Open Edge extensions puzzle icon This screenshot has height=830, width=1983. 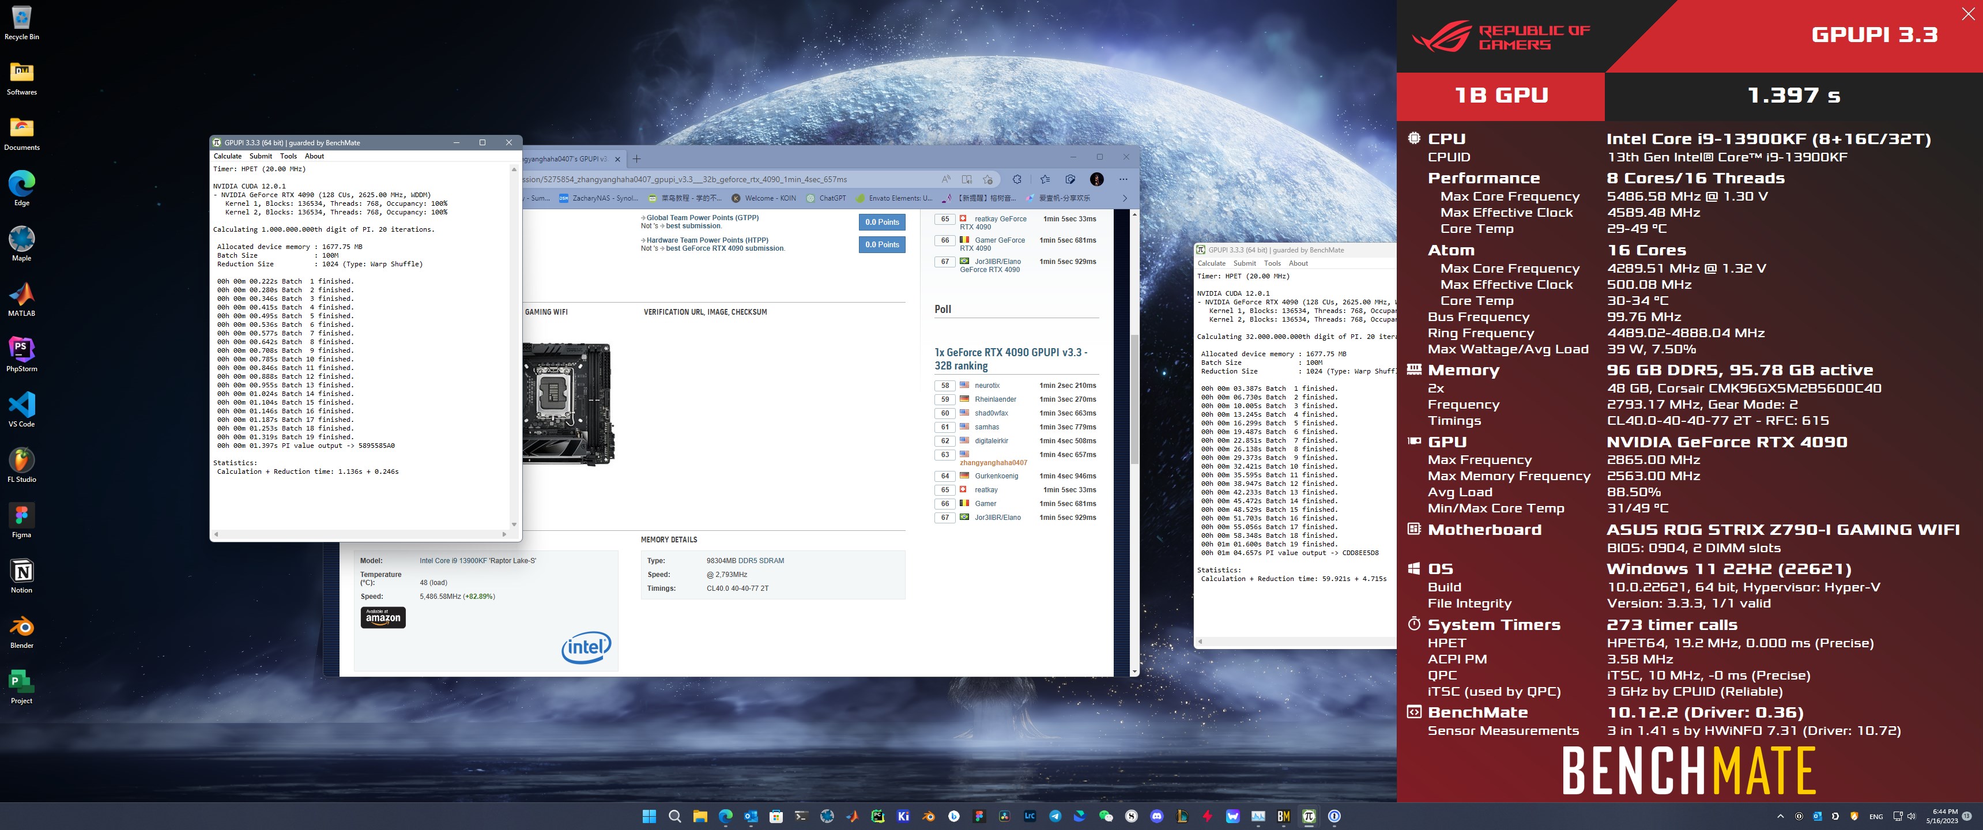tap(1017, 179)
